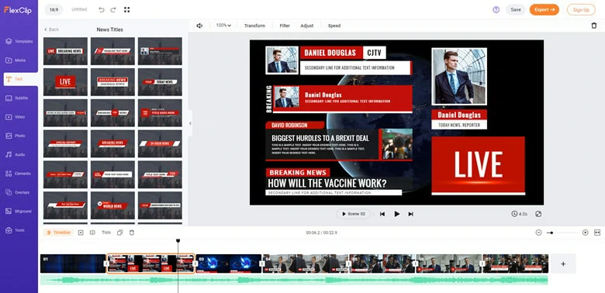Click the timeline zoom slider handle

552,233
